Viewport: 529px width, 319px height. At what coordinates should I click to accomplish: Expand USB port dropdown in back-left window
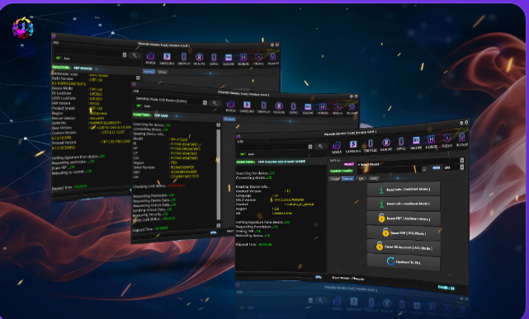point(125,55)
